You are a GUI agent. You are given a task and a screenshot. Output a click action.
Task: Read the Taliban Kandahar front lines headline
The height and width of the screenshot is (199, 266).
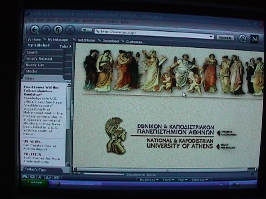[x=41, y=91]
